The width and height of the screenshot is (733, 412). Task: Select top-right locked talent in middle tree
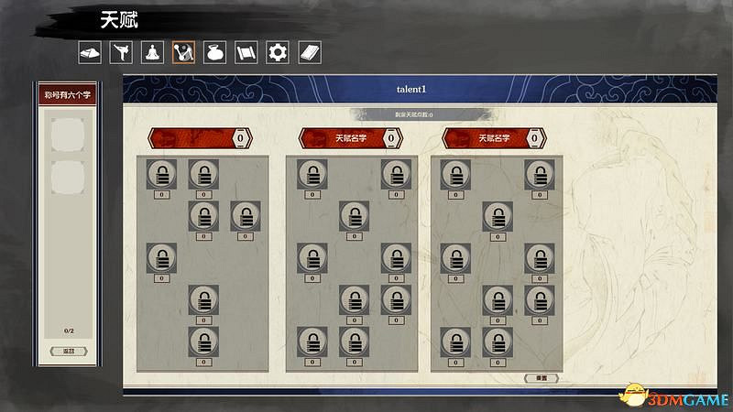pyautogui.click(x=396, y=174)
